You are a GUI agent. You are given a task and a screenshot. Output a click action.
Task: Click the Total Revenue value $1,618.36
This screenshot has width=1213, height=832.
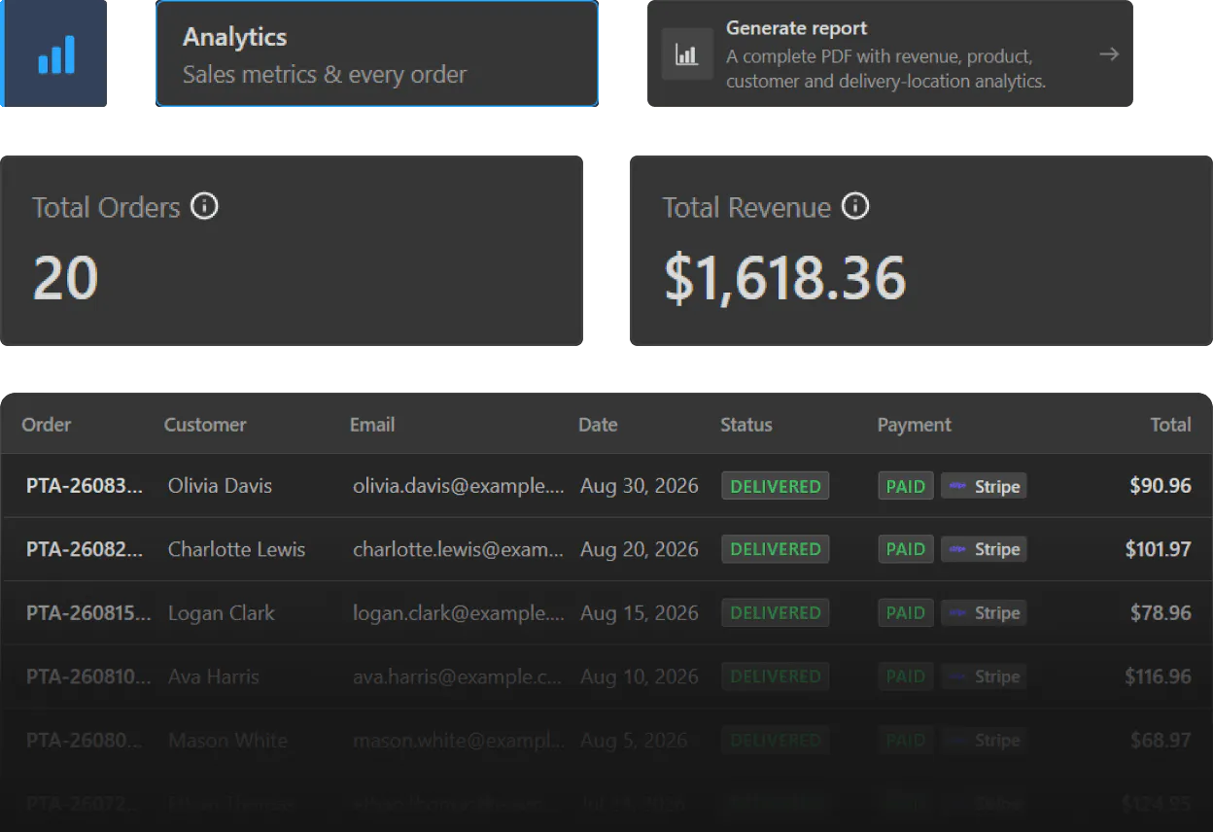784,278
